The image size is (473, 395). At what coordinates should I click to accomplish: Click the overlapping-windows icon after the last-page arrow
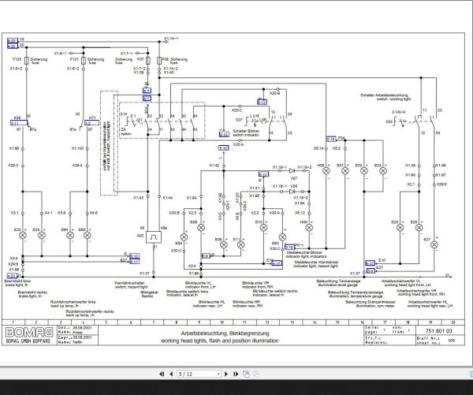(246, 374)
